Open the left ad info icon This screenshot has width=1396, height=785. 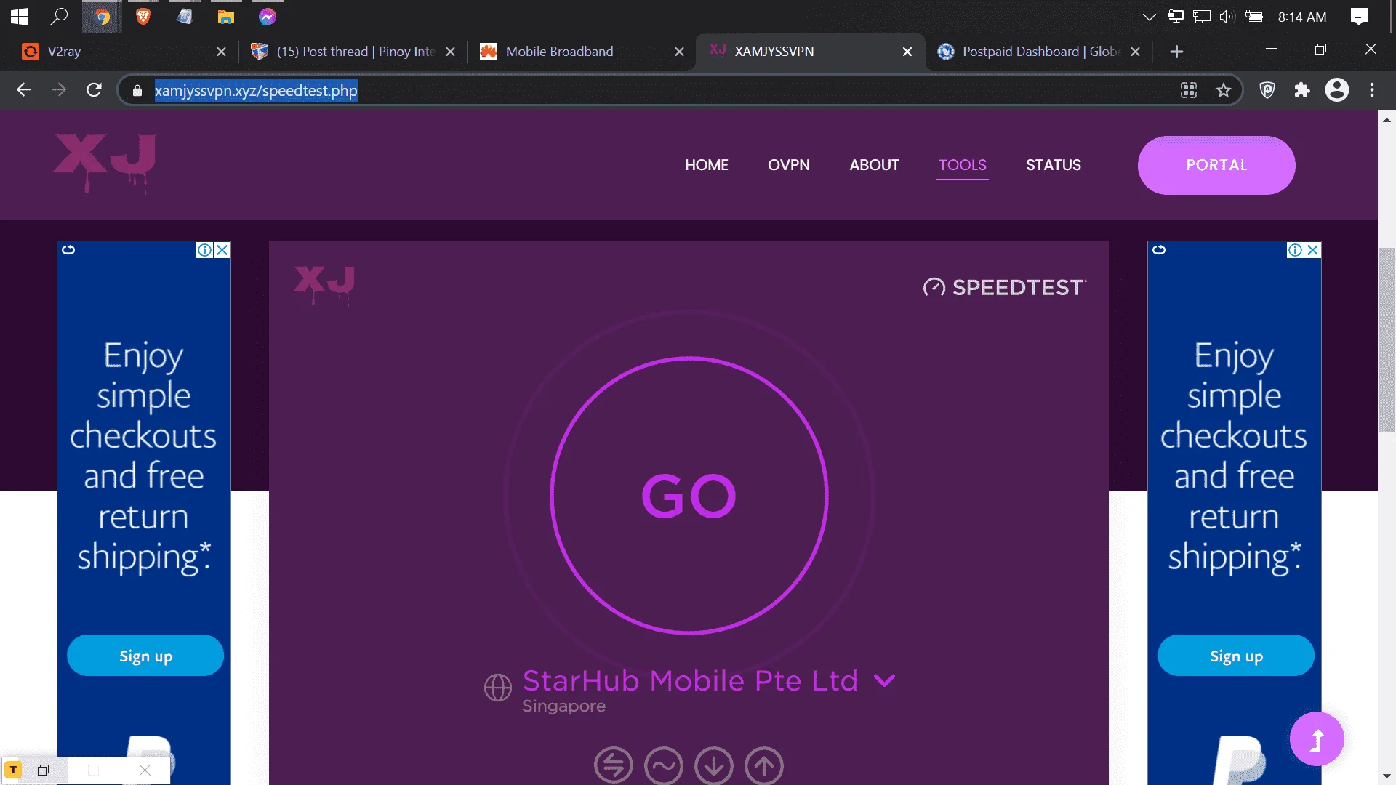click(205, 250)
